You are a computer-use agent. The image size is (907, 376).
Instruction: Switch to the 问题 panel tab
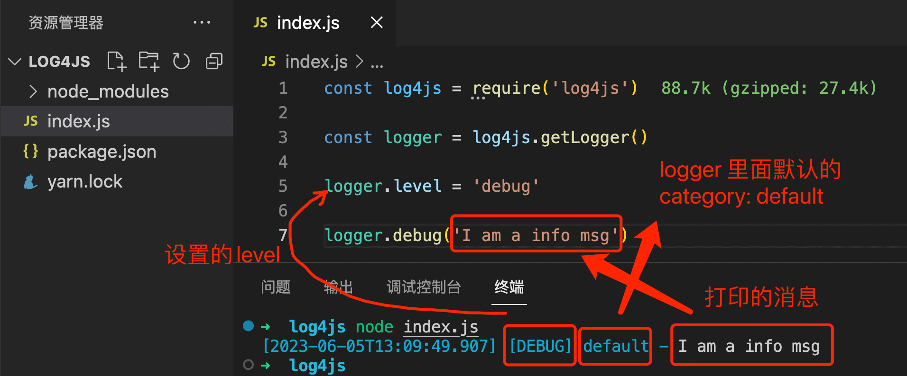(x=276, y=287)
